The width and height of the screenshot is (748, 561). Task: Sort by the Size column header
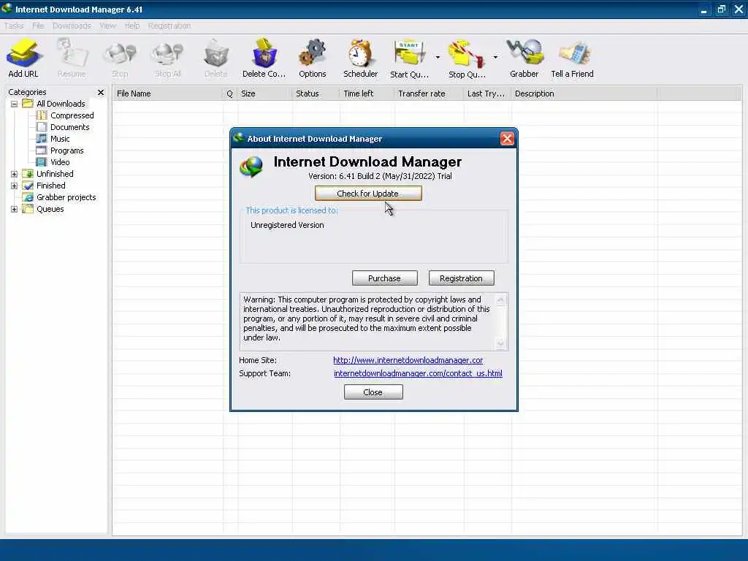pos(264,93)
